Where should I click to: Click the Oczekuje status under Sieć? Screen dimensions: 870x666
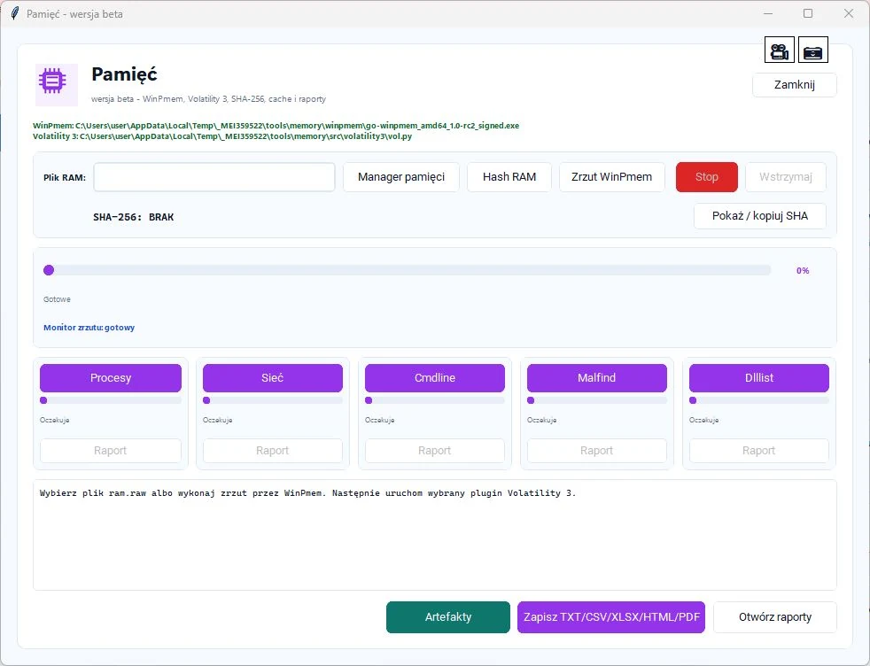click(x=218, y=420)
